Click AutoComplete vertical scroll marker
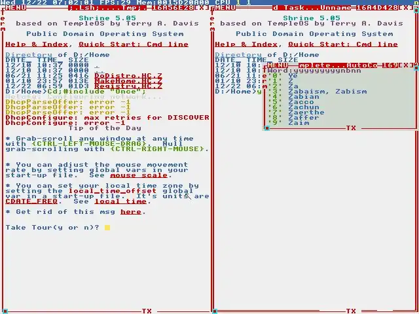This screenshot has height=314, width=419. tap(416, 68)
